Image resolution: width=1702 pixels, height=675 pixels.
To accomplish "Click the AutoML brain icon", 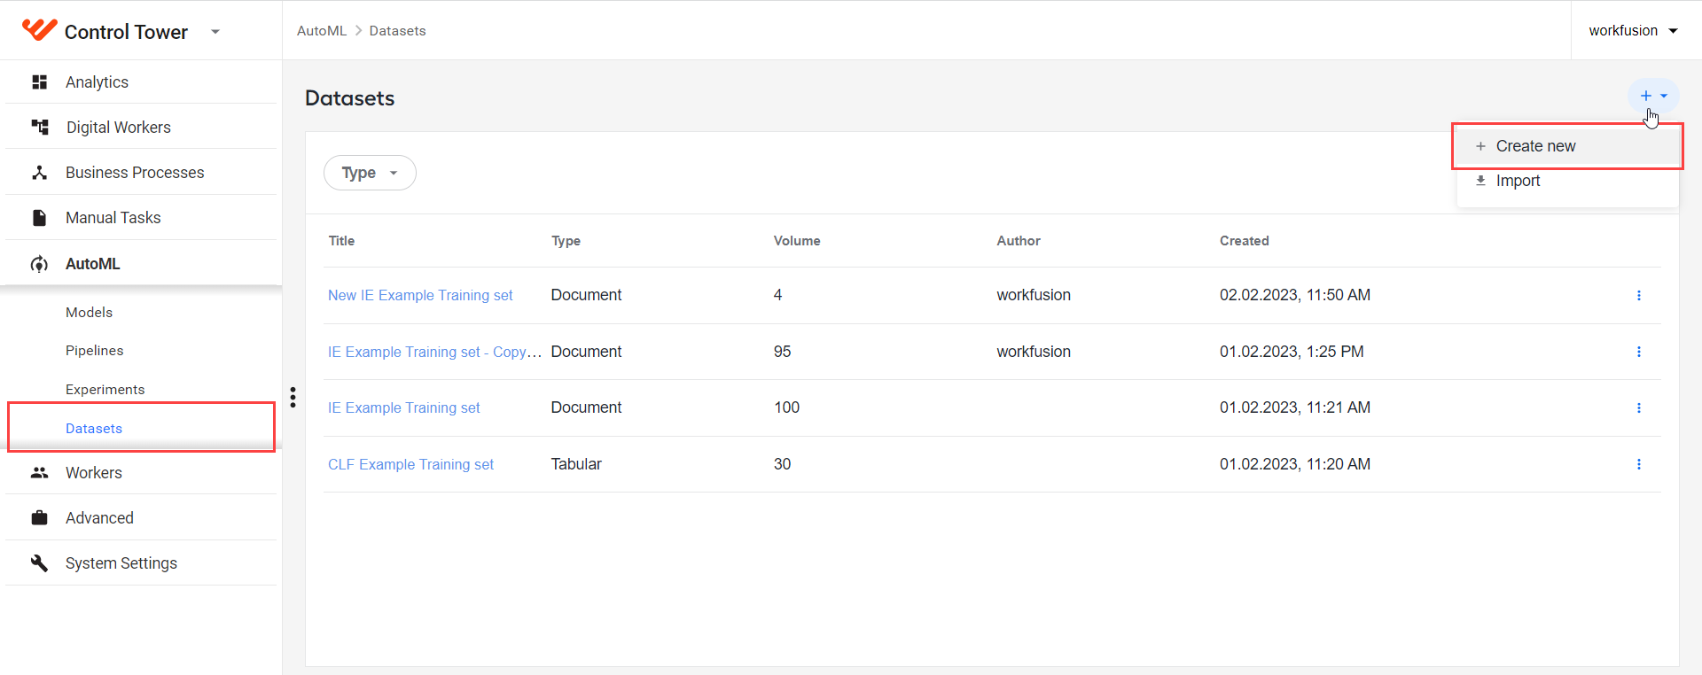I will (x=39, y=264).
